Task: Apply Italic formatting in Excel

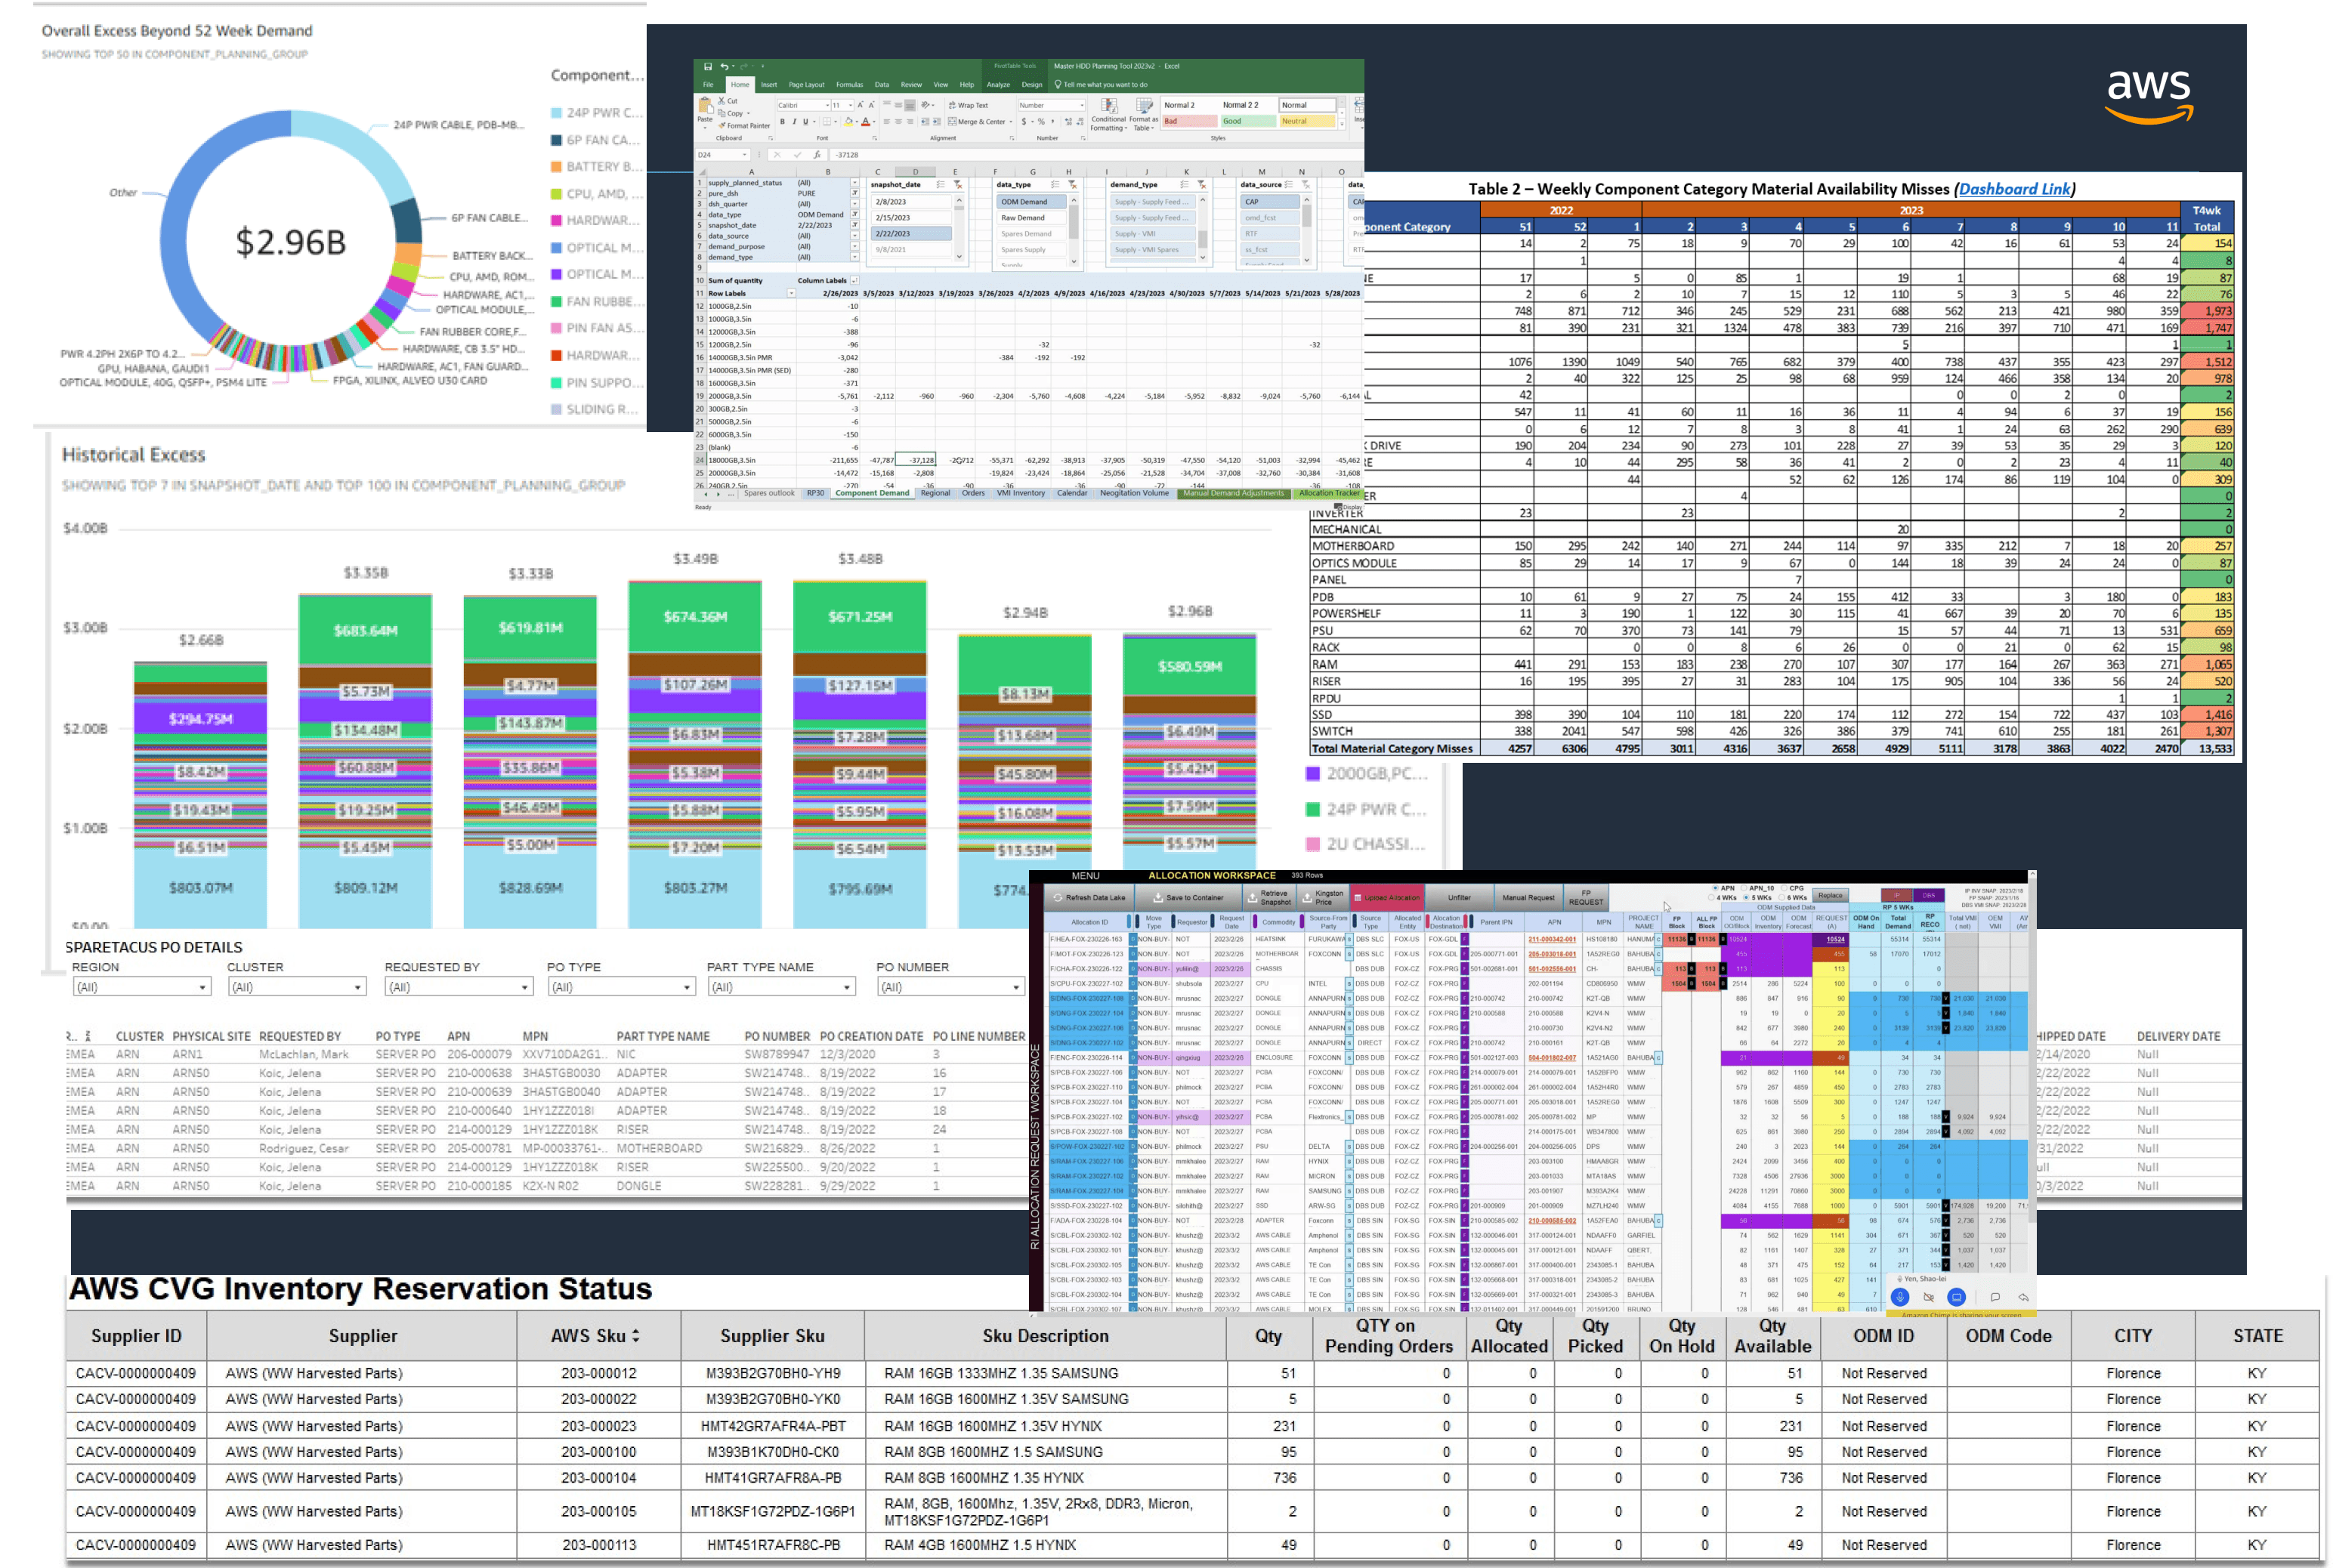Action: coord(794,122)
